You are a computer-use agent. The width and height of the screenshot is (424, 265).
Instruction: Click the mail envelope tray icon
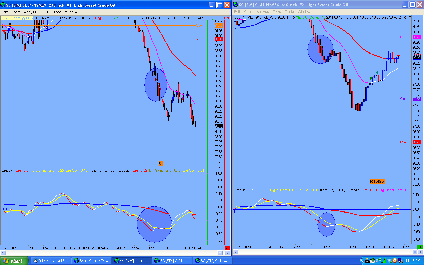click(x=373, y=261)
